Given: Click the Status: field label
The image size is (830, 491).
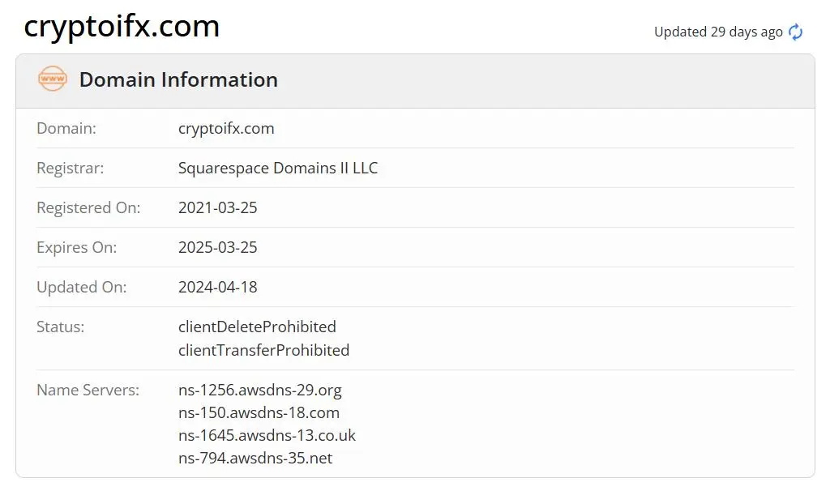Looking at the screenshot, I should 60,327.
